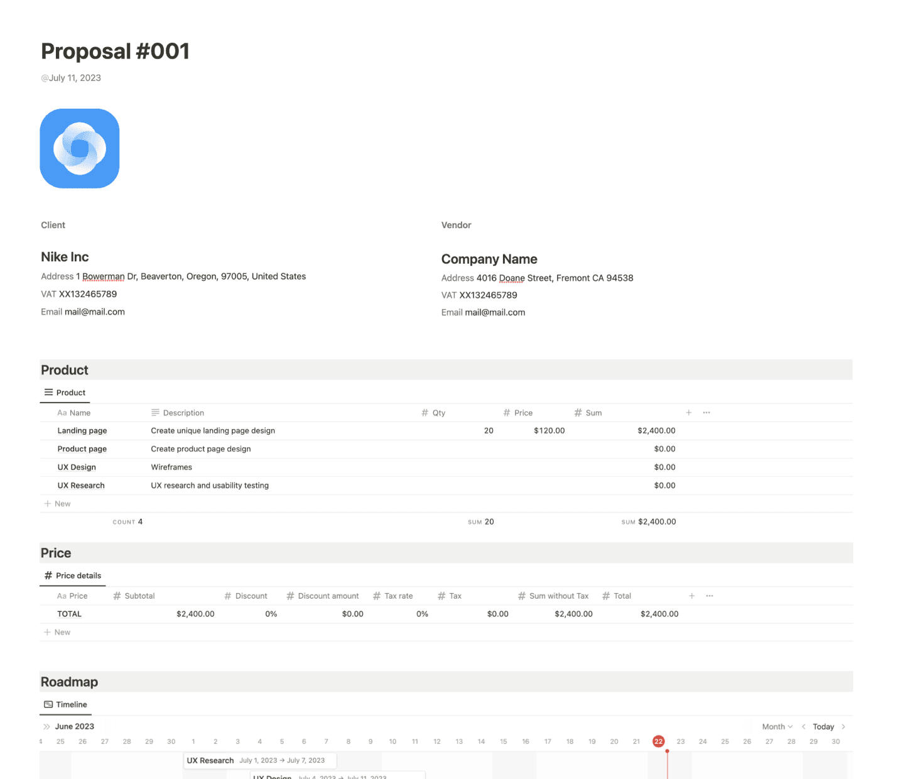Click the Sum column header
898x779 pixels.
coord(588,413)
